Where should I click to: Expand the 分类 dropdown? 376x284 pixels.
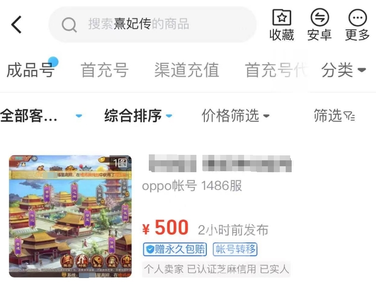click(x=343, y=70)
